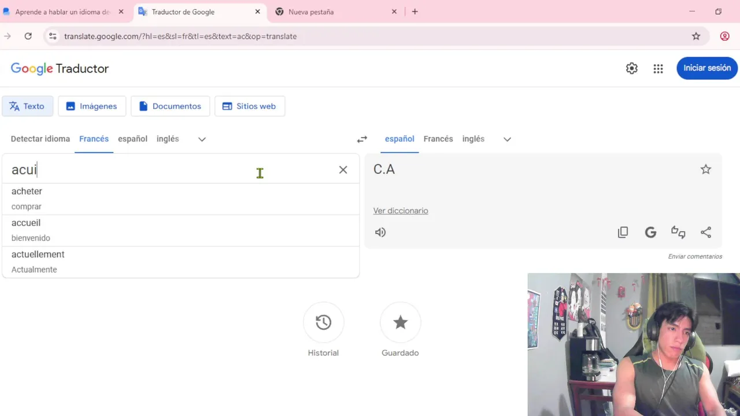Choose español as target language
This screenshot has height=416, width=740.
(x=399, y=139)
